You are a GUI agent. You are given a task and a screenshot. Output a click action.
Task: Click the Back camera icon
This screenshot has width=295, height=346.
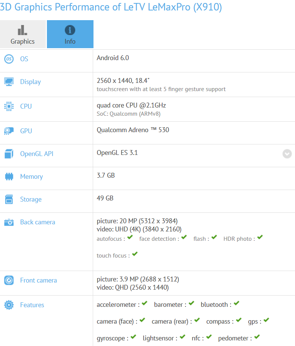9,222
